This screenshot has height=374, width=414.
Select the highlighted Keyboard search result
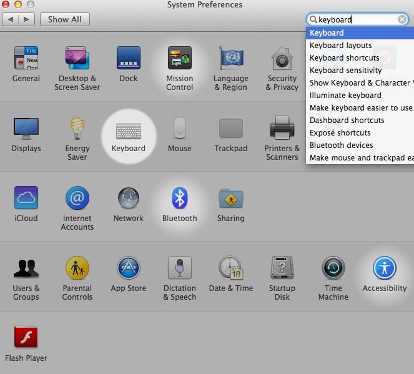360,33
